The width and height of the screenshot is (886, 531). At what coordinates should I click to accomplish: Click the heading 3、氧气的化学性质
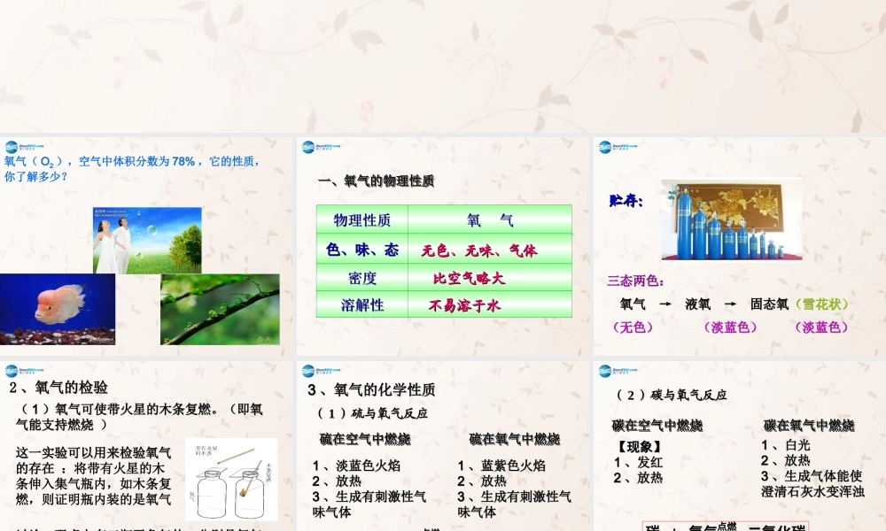[371, 389]
